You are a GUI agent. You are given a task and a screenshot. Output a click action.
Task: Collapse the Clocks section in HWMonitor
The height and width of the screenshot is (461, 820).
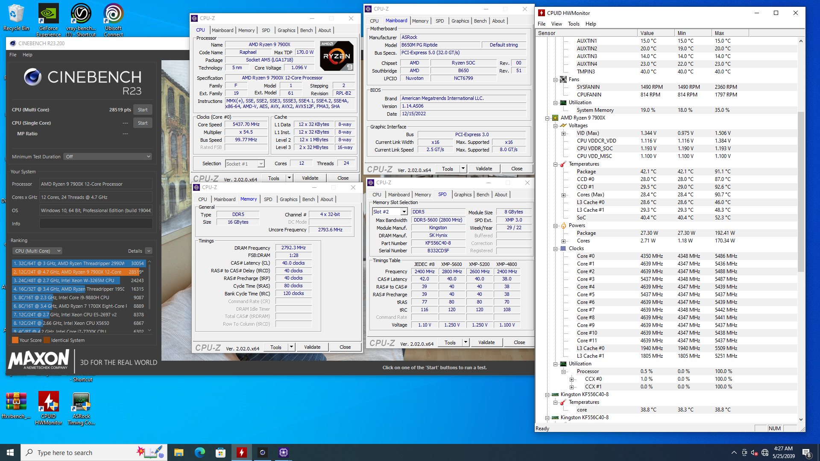pyautogui.click(x=555, y=249)
